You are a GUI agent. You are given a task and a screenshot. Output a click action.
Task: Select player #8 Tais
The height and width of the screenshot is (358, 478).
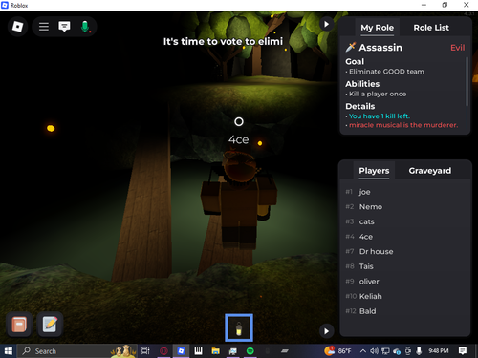(404, 266)
